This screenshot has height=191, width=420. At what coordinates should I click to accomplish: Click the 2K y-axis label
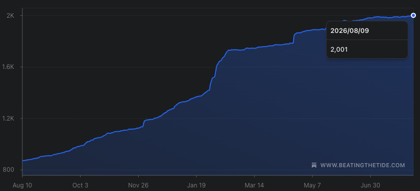10,16
